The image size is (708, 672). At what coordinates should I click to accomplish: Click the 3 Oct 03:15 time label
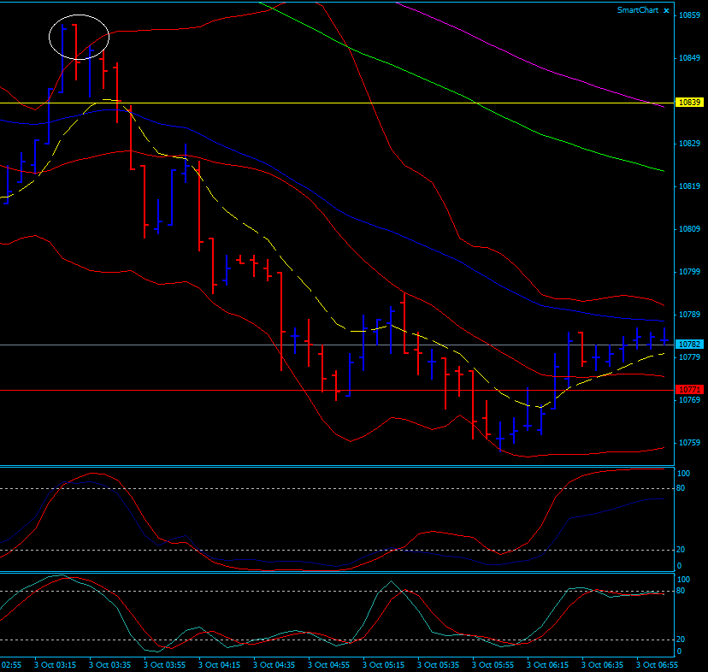(x=55, y=665)
